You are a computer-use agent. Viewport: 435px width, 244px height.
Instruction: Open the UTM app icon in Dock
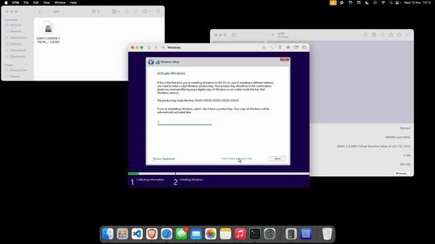click(306, 234)
